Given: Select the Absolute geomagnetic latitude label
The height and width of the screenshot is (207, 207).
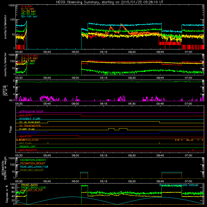Looking at the screenshot, I should coord(179,185).
